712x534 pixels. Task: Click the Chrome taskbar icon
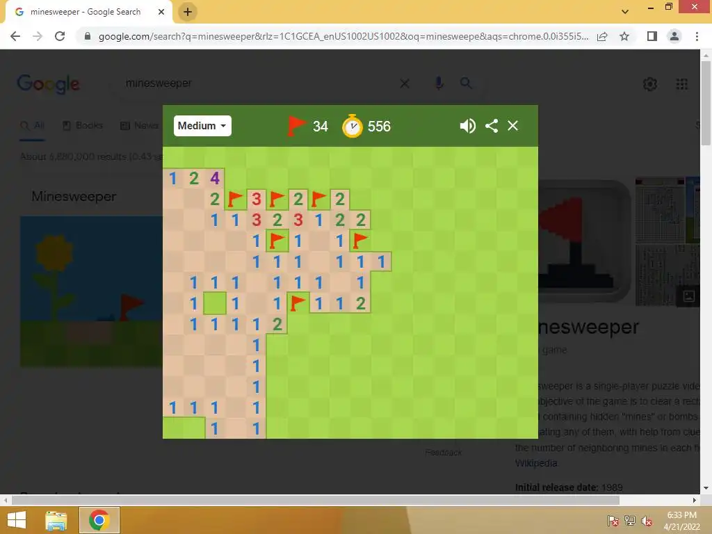click(99, 520)
